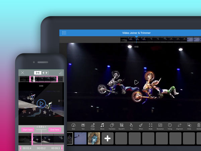Add a new clip with plus button

(x=108, y=138)
